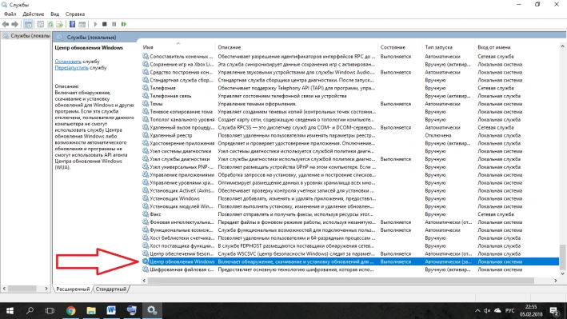Open the Файл menu
The image size is (567, 319).
pos(10,14)
